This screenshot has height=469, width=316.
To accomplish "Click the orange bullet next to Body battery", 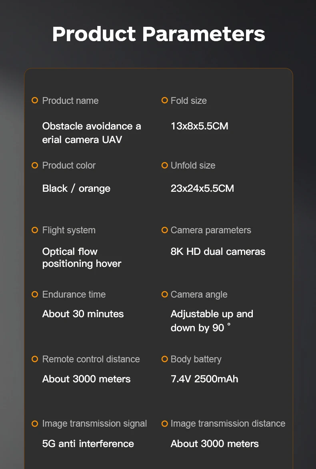I will click(164, 359).
